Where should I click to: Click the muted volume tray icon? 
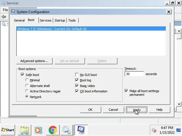pos(154,130)
